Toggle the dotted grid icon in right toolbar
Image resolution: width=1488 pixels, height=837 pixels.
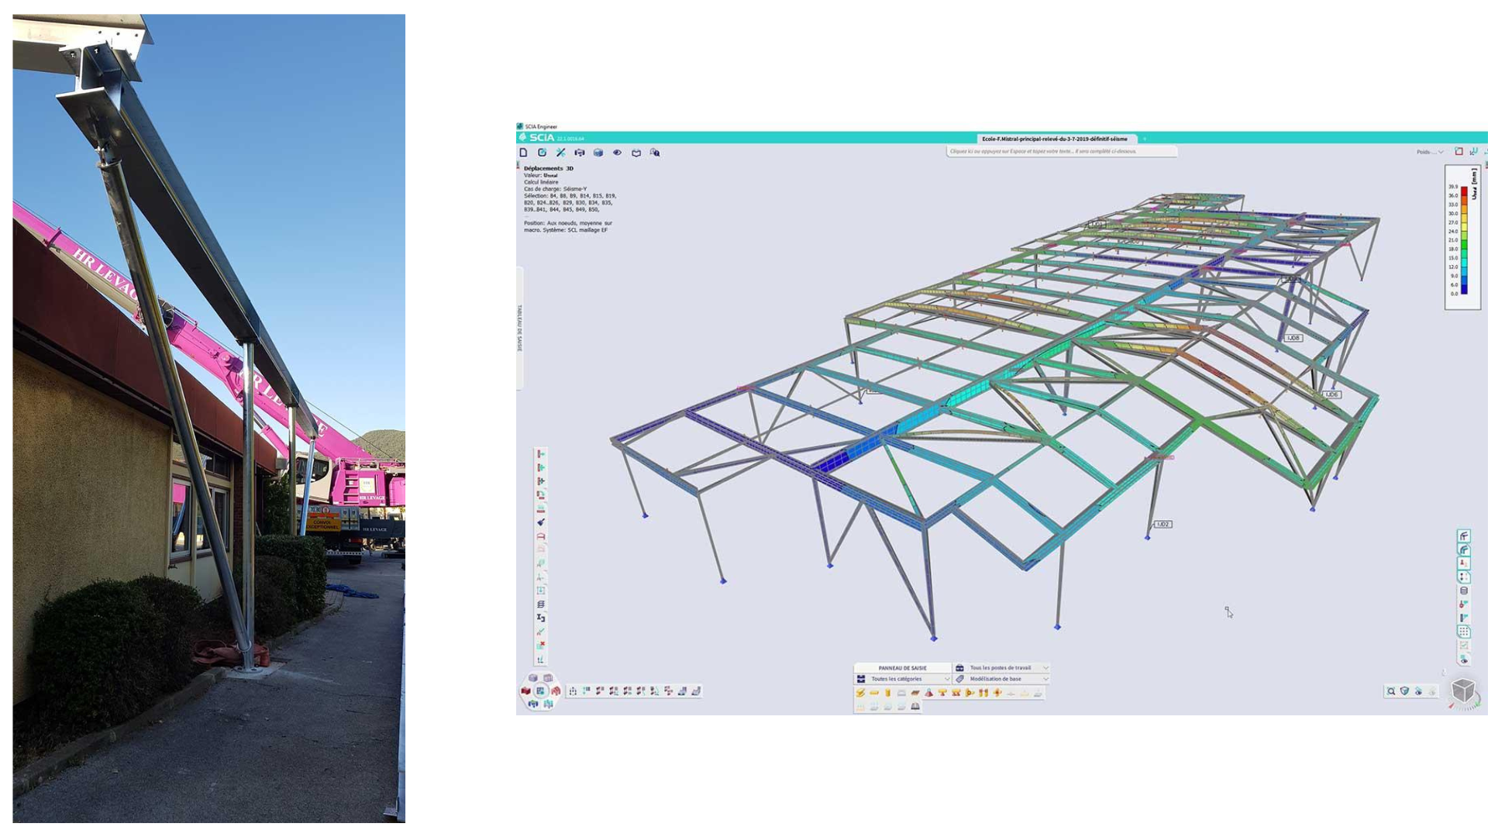click(x=1464, y=632)
